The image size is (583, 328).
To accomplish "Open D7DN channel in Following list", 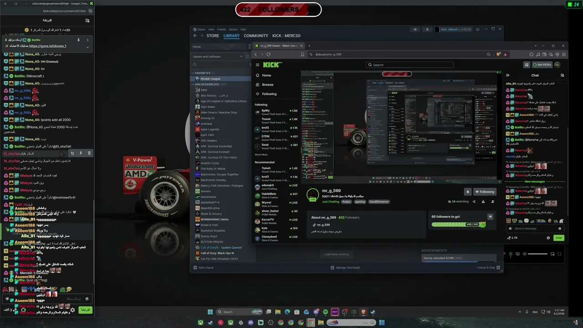I will pos(276,138).
